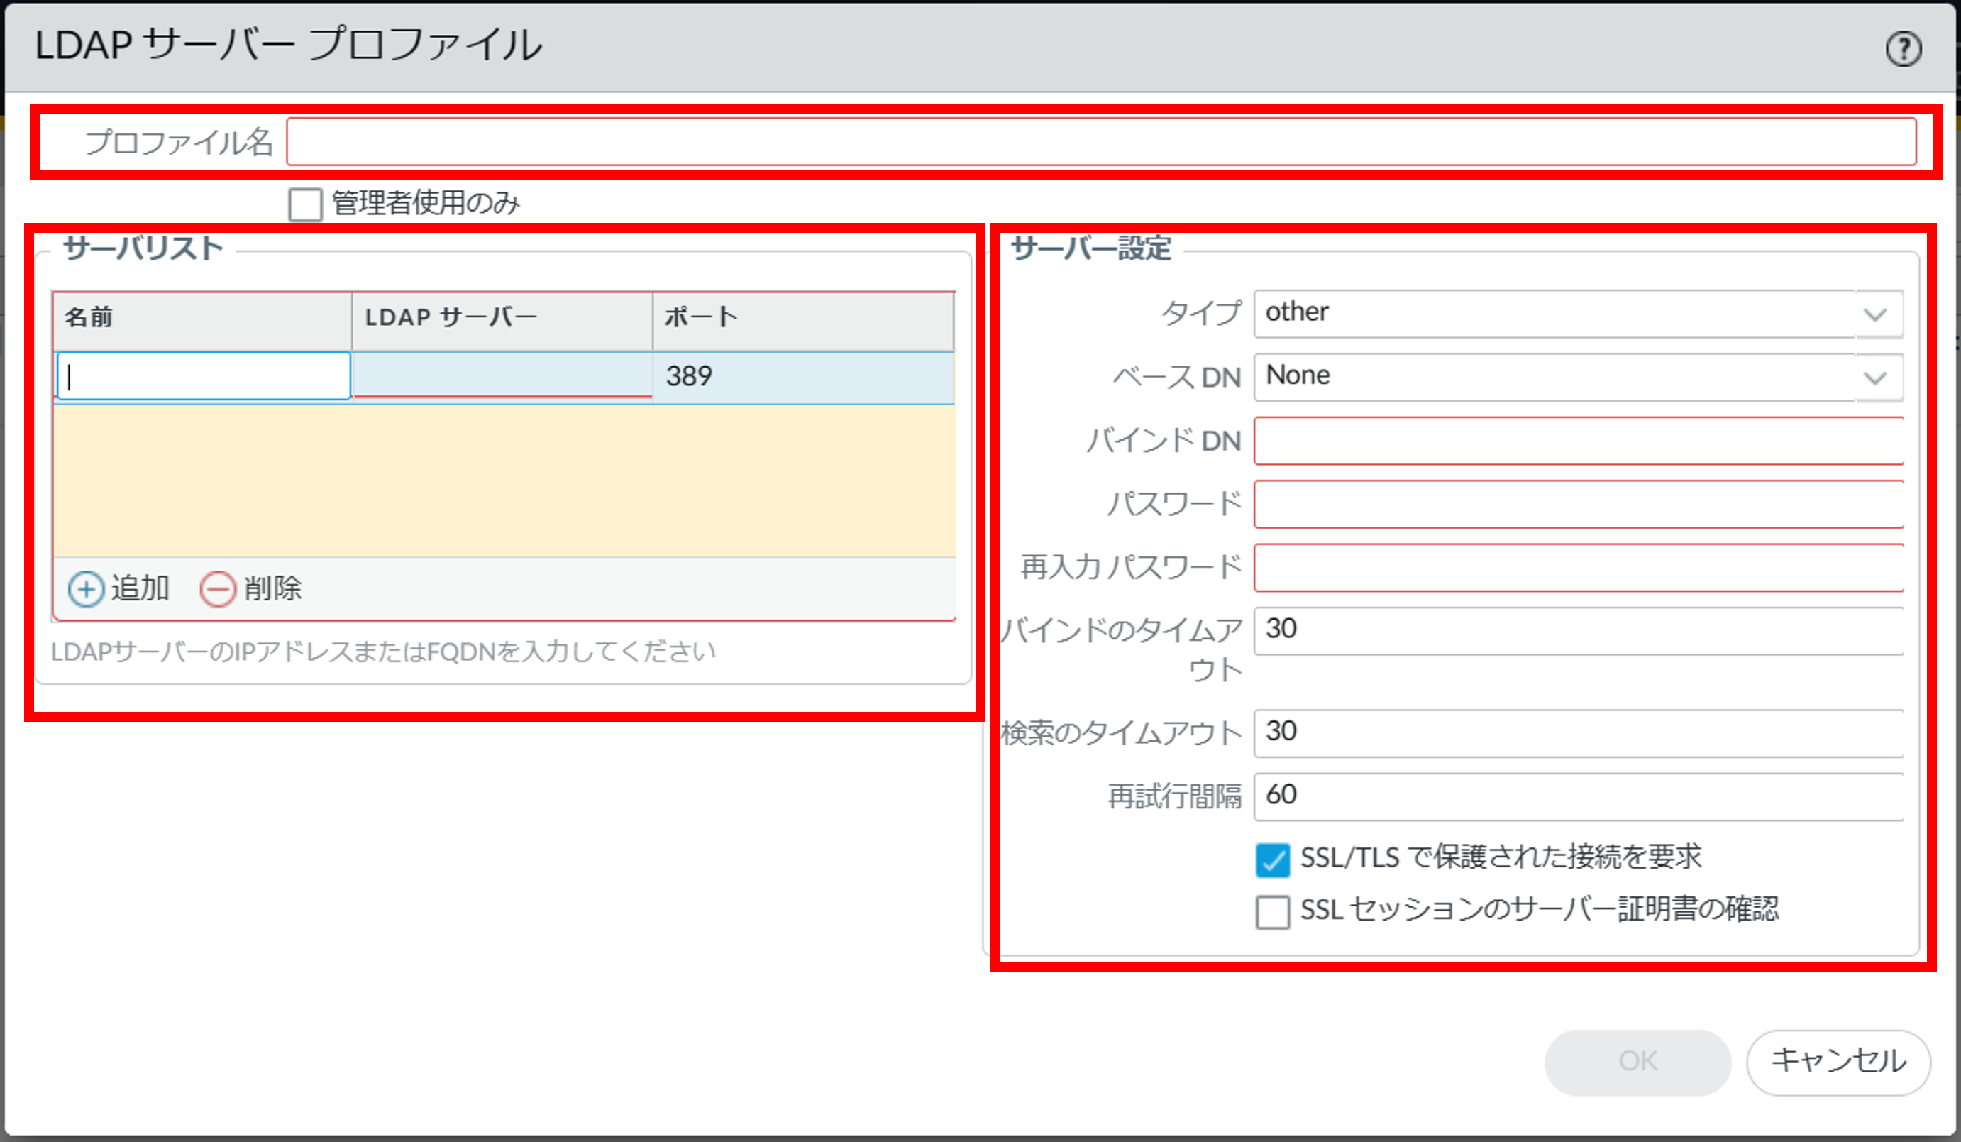Click the 追加 plus icon
The width and height of the screenshot is (1961, 1142).
pyautogui.click(x=86, y=589)
